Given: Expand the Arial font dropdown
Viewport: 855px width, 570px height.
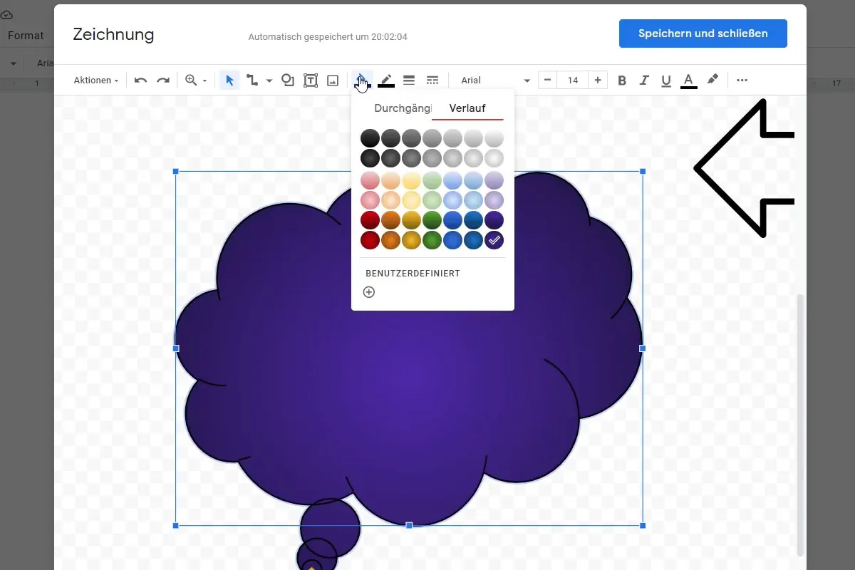Looking at the screenshot, I should 495,81.
